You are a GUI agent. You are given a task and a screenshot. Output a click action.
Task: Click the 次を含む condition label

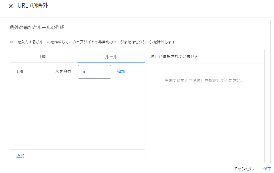pyautogui.click(x=63, y=72)
